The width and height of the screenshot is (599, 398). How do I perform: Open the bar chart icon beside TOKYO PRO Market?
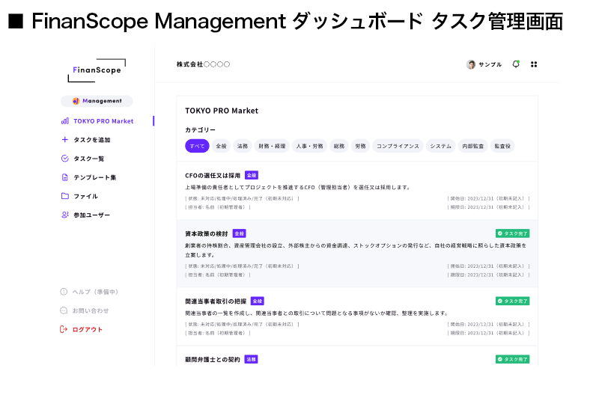(65, 121)
